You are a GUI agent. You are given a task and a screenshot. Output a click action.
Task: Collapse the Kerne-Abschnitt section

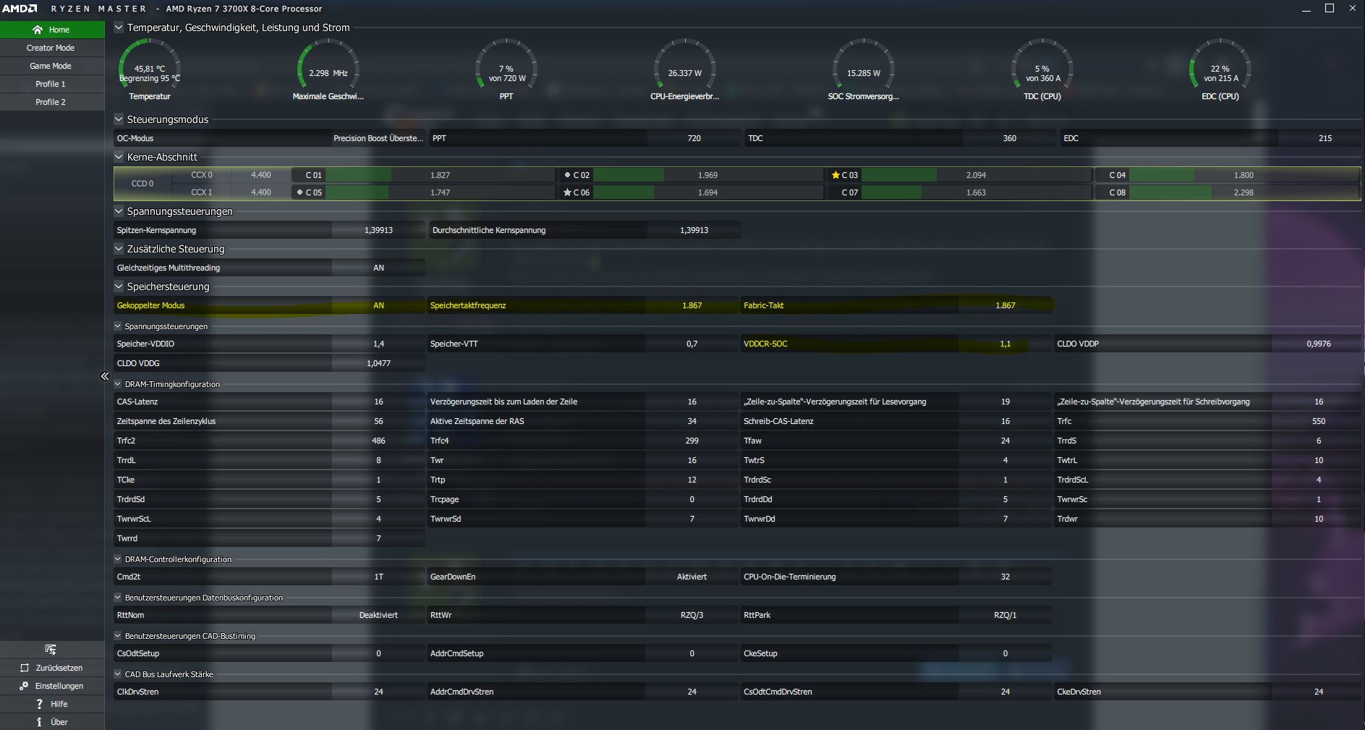[119, 157]
